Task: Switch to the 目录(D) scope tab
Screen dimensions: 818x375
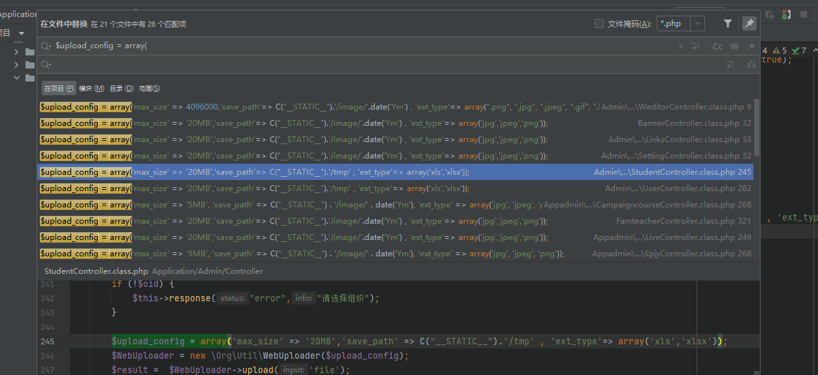Action: [x=121, y=88]
